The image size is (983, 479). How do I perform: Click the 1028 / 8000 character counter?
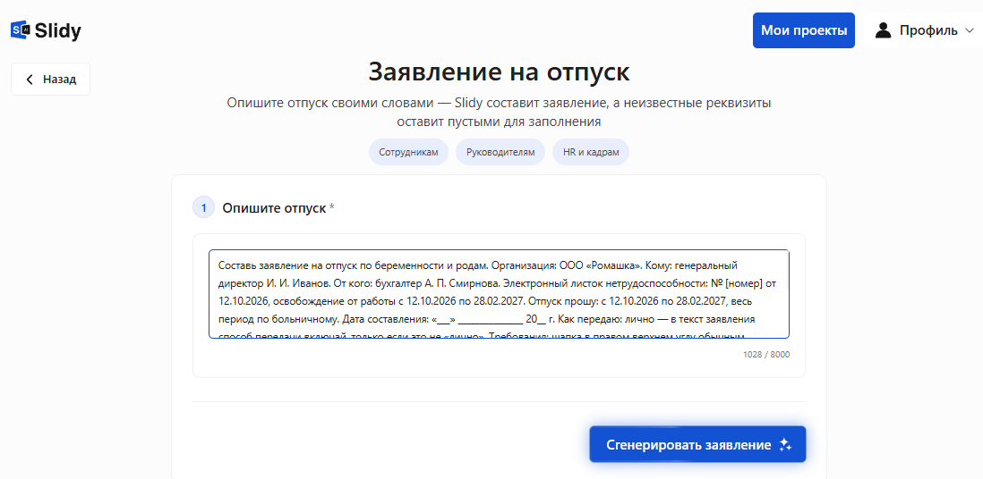pyautogui.click(x=766, y=355)
